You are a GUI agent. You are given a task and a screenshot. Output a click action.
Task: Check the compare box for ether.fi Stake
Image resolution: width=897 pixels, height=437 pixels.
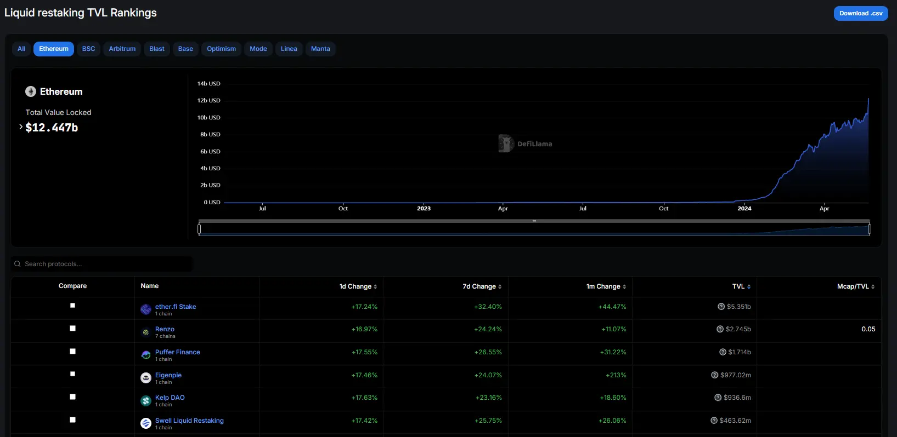click(x=72, y=306)
